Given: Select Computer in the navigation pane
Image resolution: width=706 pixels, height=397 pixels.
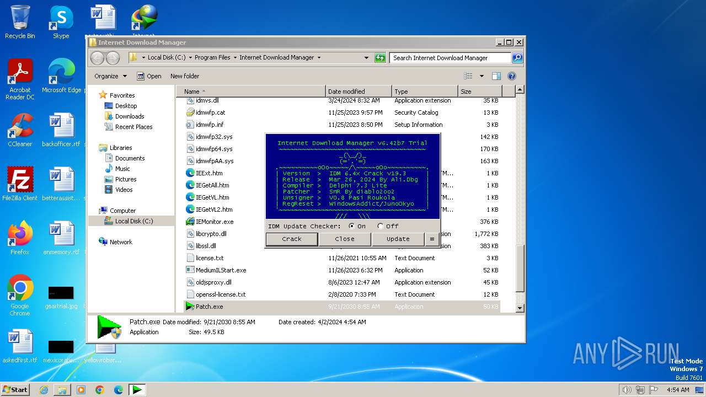Looking at the screenshot, I should (122, 211).
